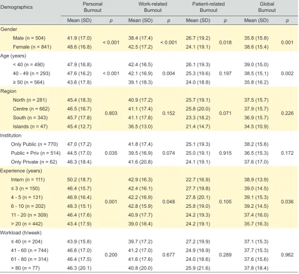Click the 'Patient-related Burnout' header

point(208,7)
